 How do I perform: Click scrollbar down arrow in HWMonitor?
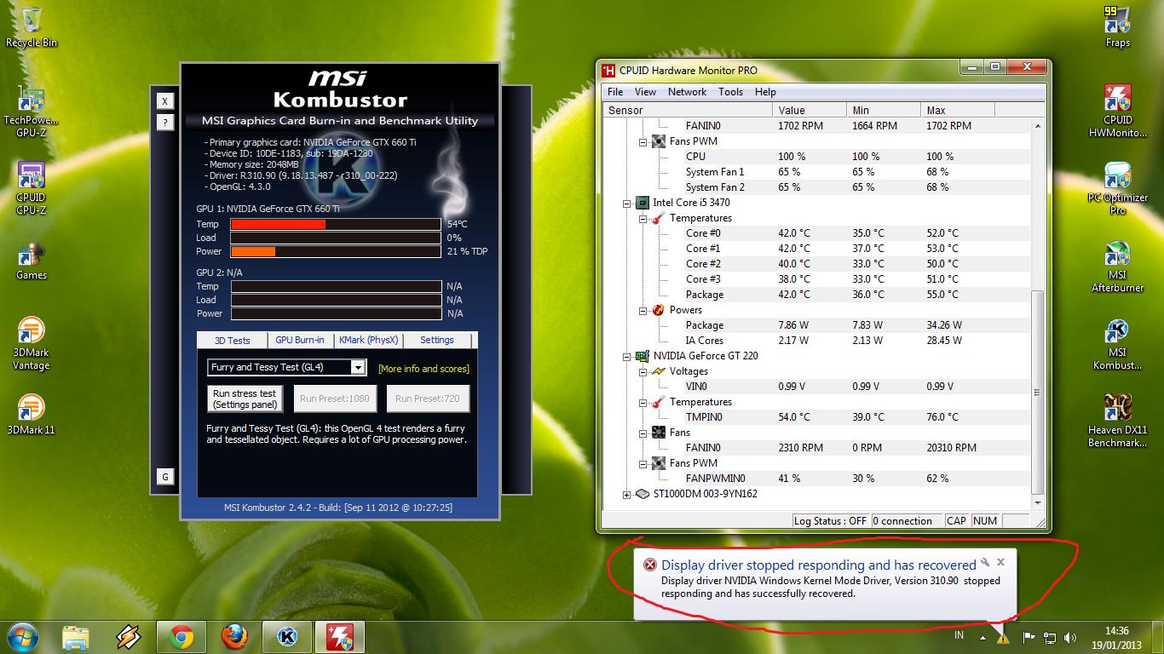click(x=1037, y=502)
